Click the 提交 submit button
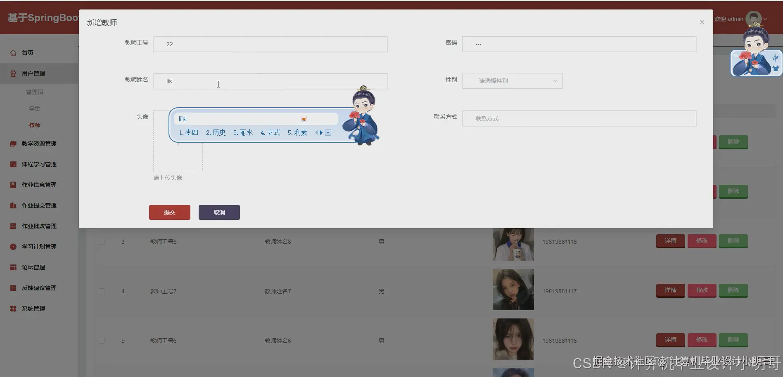 pyautogui.click(x=169, y=212)
